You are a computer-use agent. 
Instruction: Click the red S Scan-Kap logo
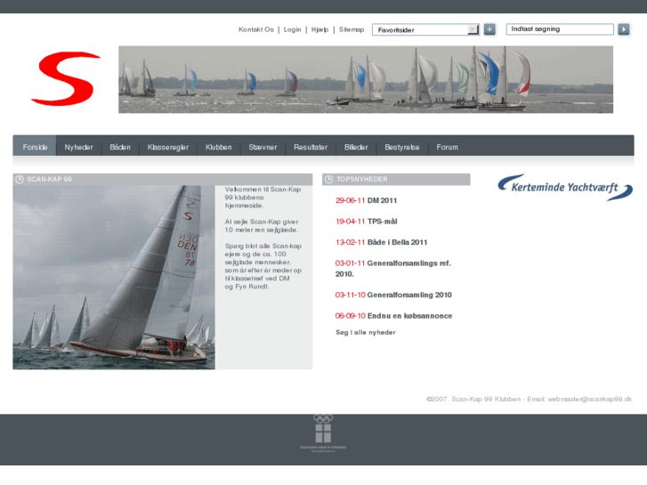65,78
